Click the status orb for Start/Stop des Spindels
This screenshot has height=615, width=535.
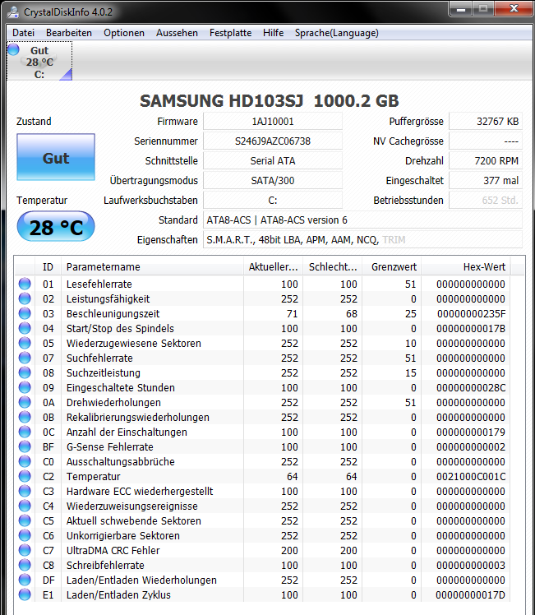[x=25, y=328]
